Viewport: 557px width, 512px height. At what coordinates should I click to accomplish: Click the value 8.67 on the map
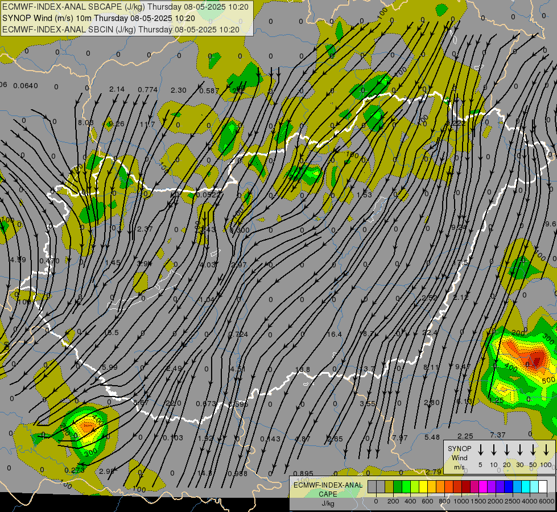click(x=141, y=403)
